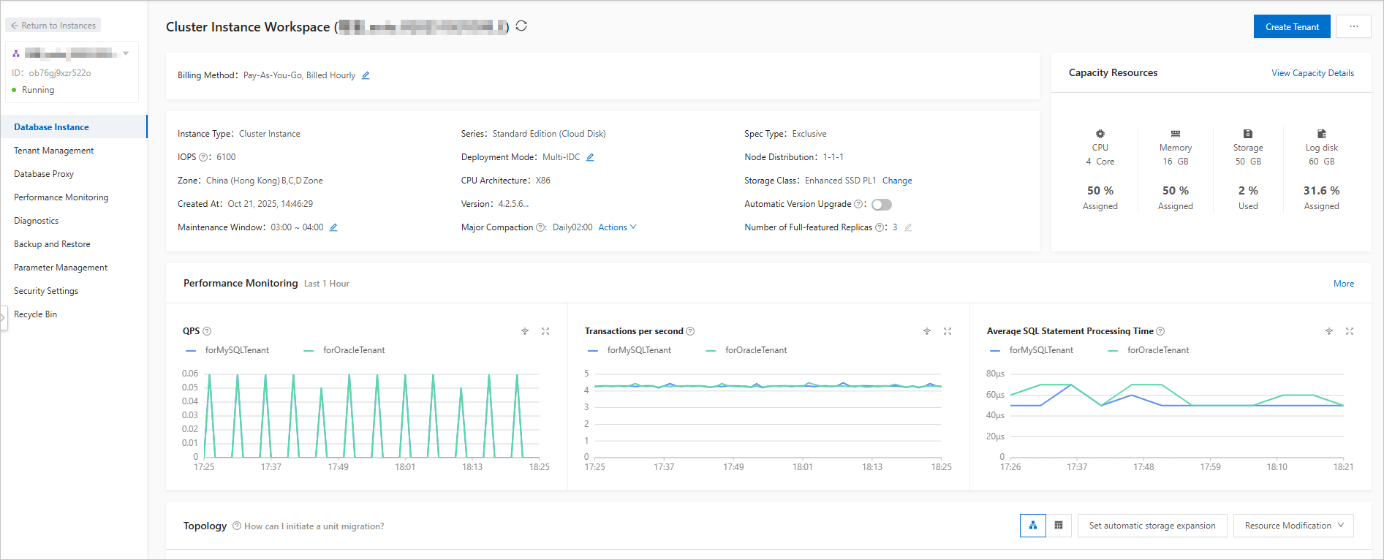Edit the billing method via pencil icon

[366, 75]
